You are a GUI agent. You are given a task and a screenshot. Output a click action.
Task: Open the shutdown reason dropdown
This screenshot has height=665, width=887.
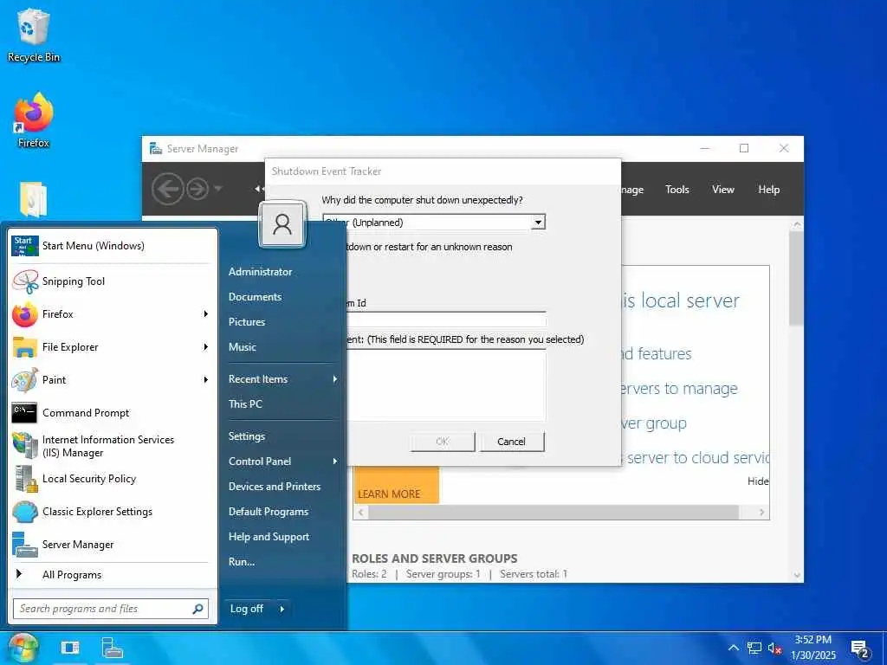(539, 223)
